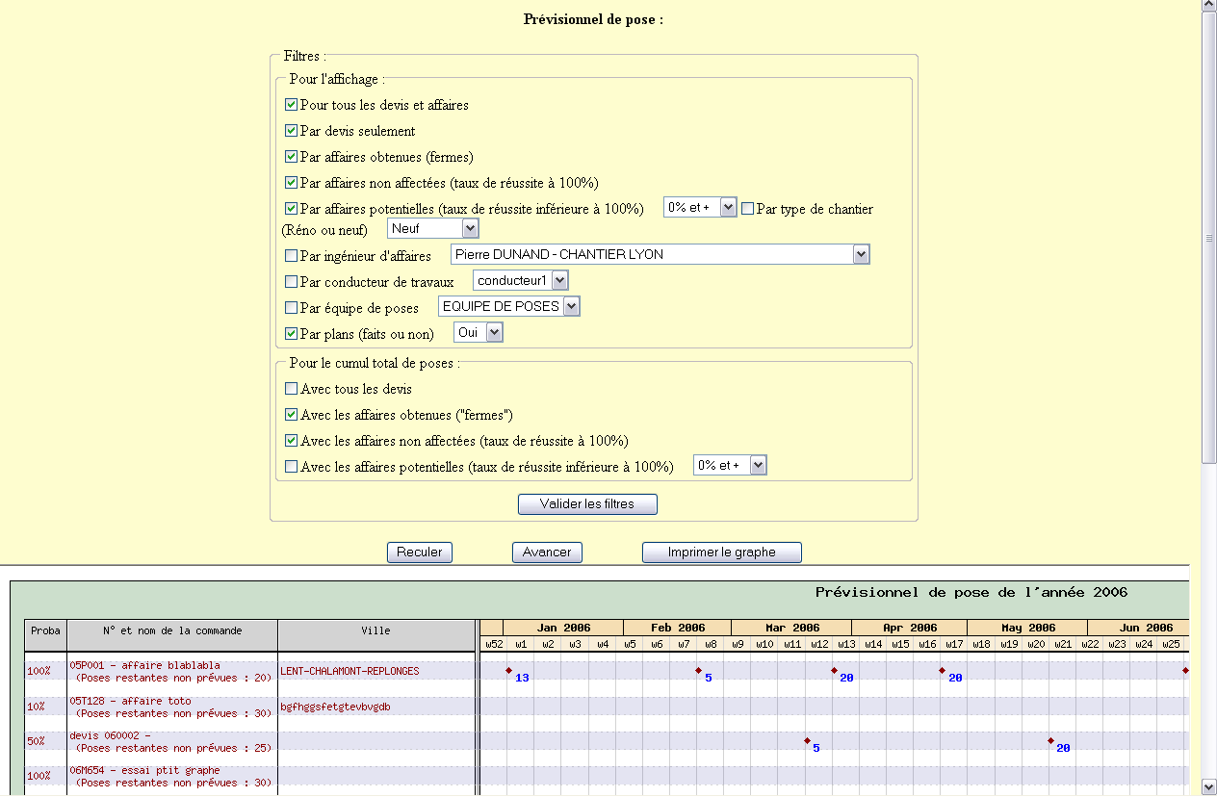Open '0% et +' dropdown beside 'Par affaires potentielles'
1217x797 pixels.
pyautogui.click(x=700, y=207)
